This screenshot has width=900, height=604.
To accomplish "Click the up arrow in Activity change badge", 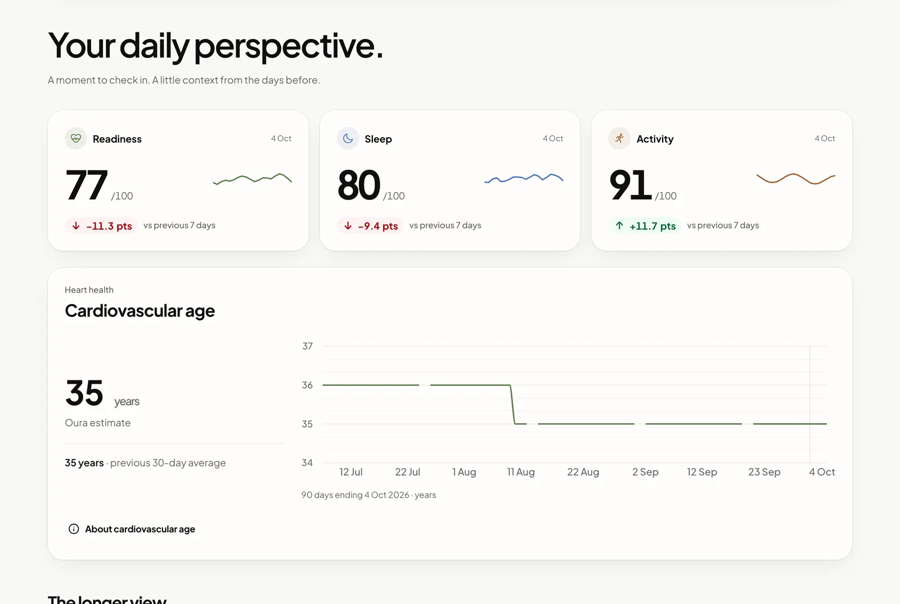I will (x=619, y=226).
